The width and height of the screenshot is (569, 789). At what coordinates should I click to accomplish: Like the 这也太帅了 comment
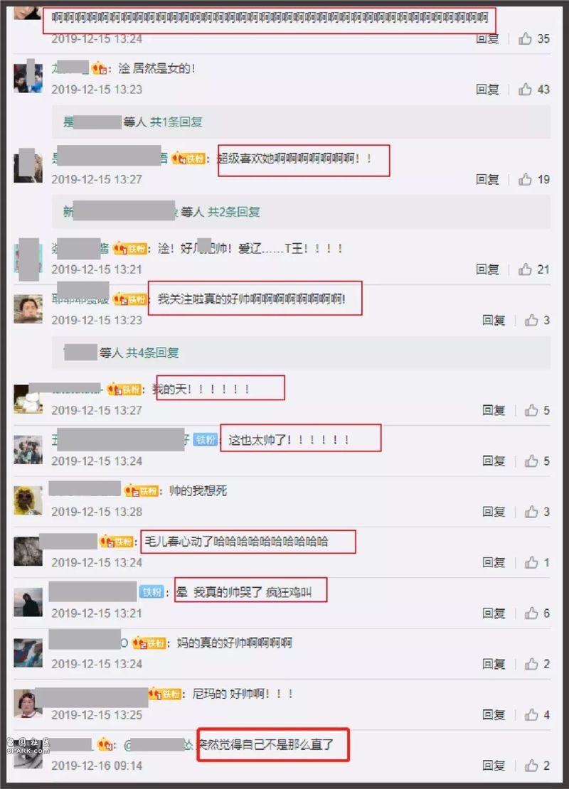tap(531, 461)
